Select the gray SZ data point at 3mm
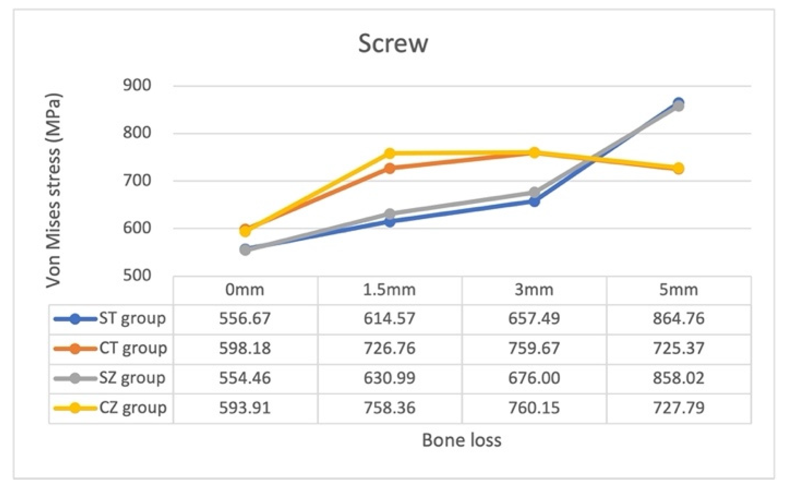 (534, 193)
